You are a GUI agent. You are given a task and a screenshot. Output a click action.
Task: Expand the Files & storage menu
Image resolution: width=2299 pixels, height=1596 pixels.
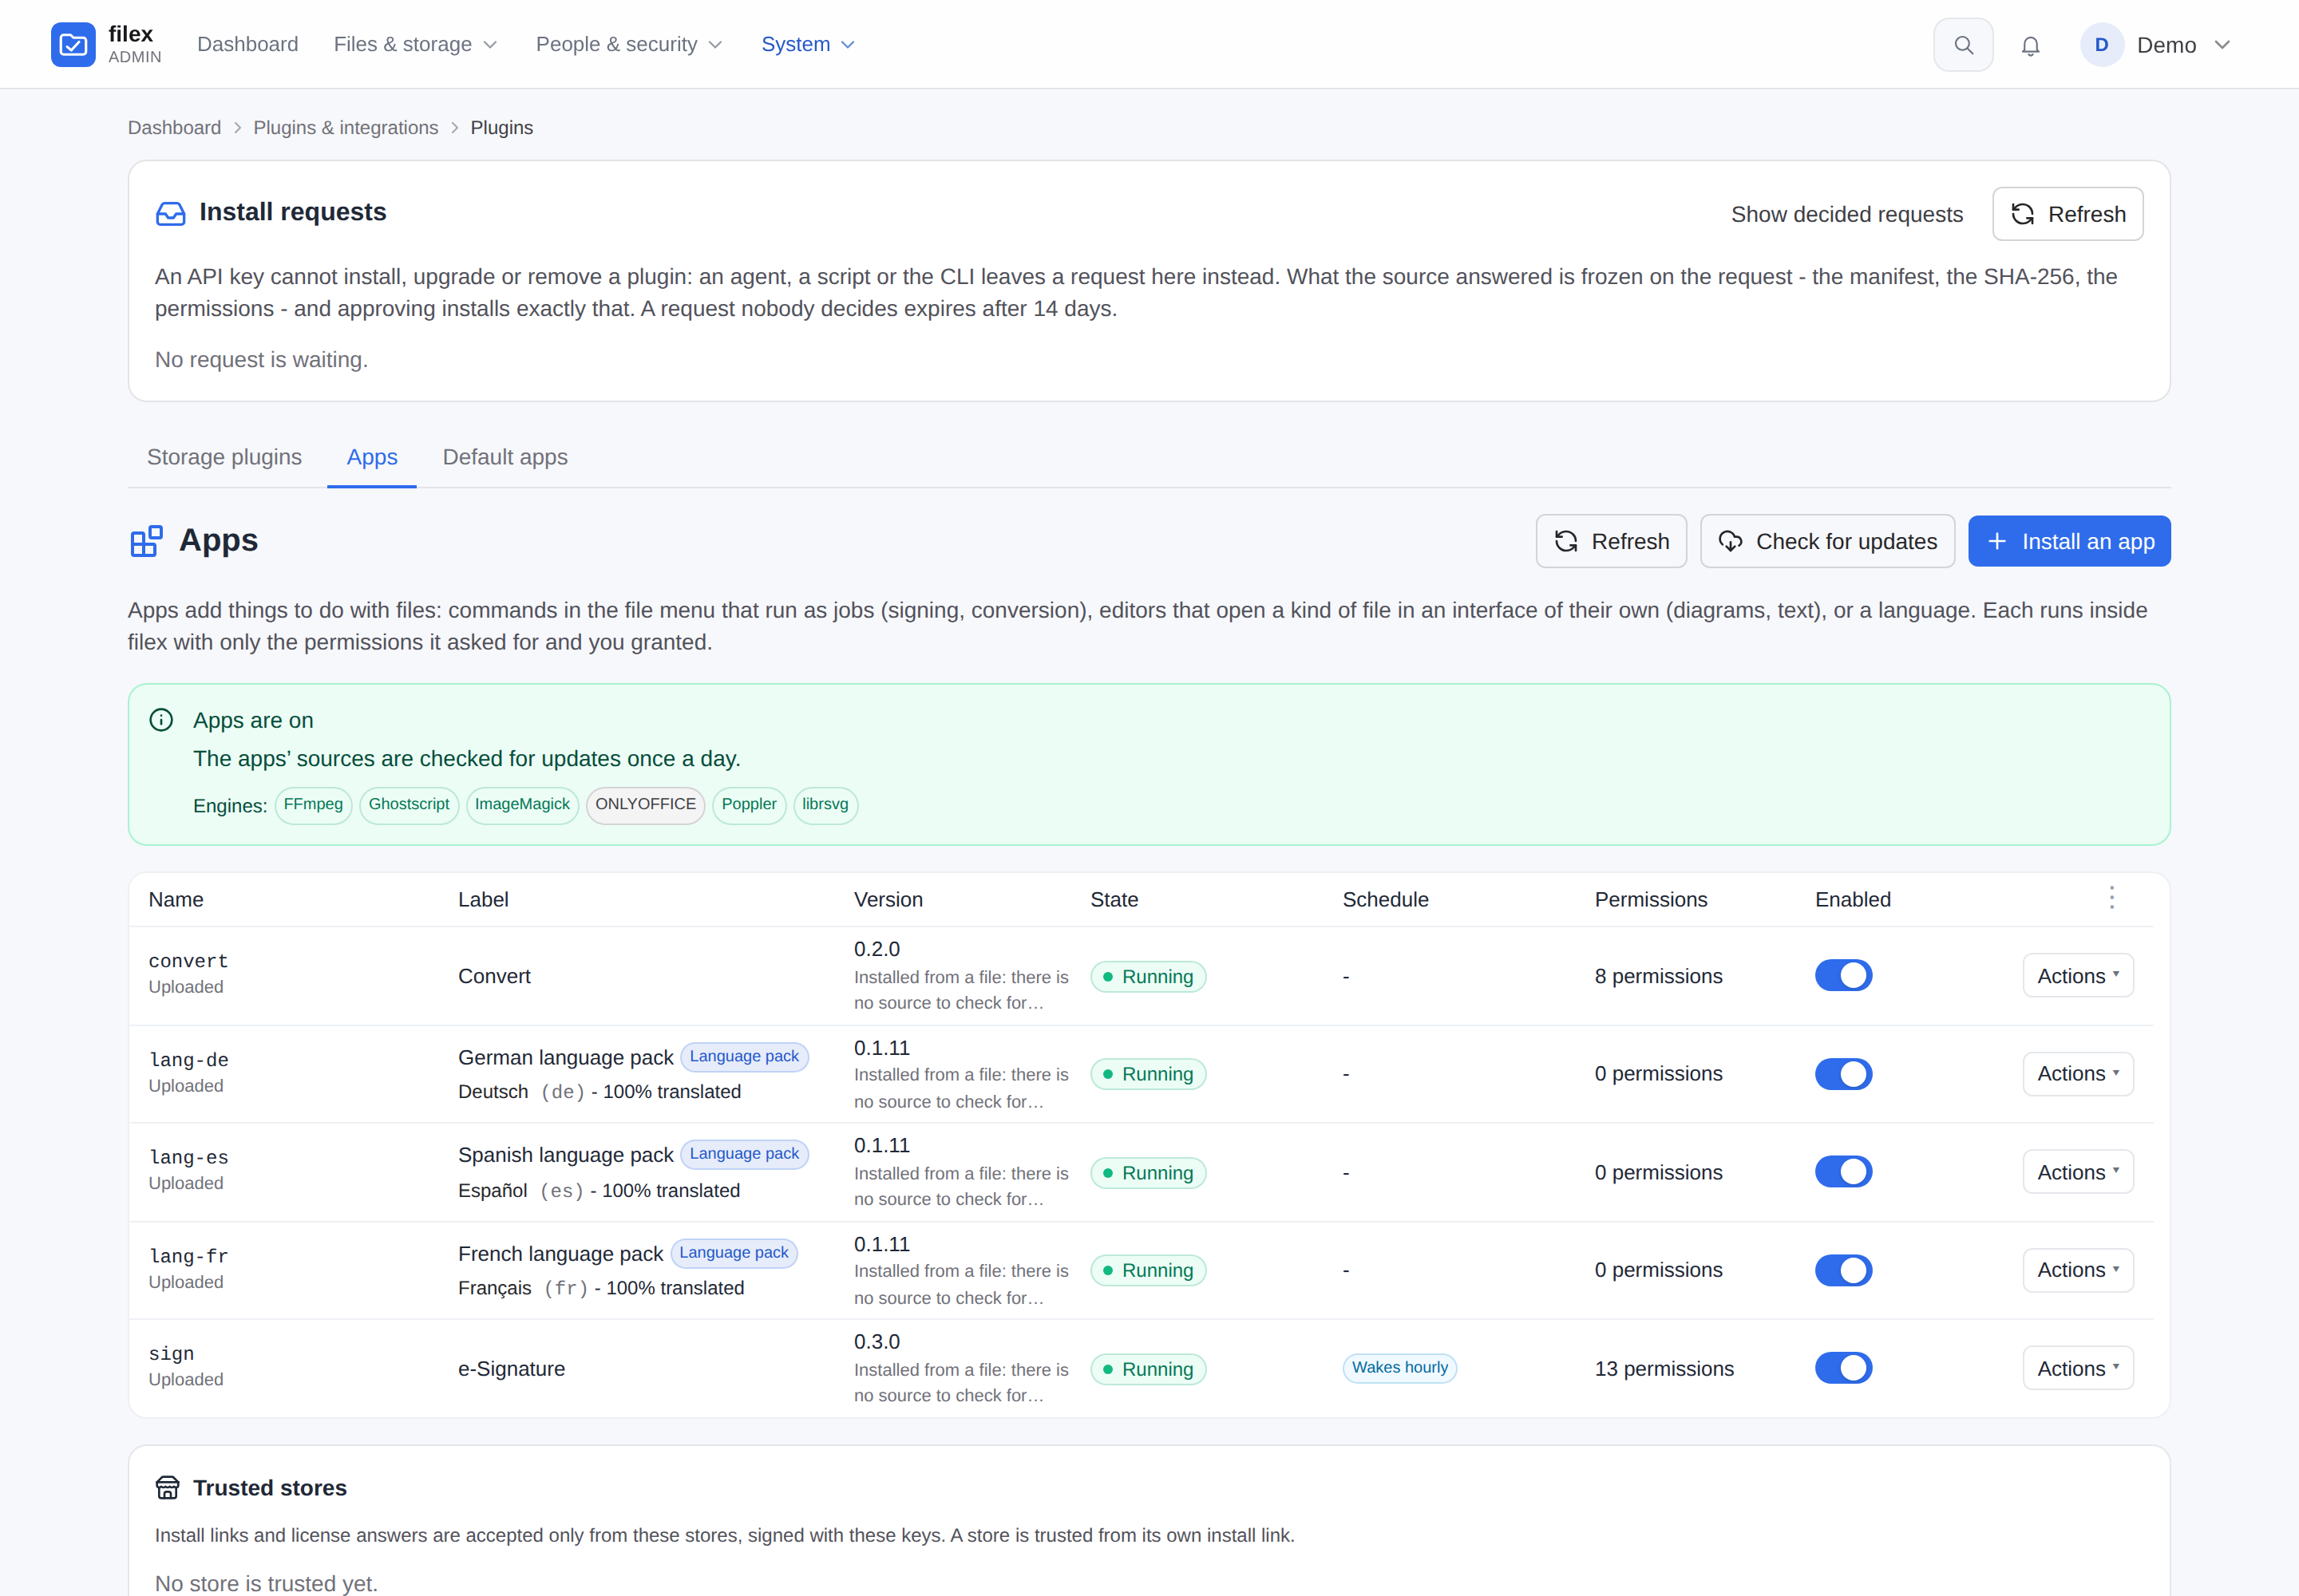415,45
